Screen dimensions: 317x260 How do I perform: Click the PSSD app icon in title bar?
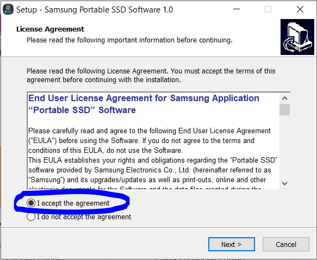(x=8, y=9)
